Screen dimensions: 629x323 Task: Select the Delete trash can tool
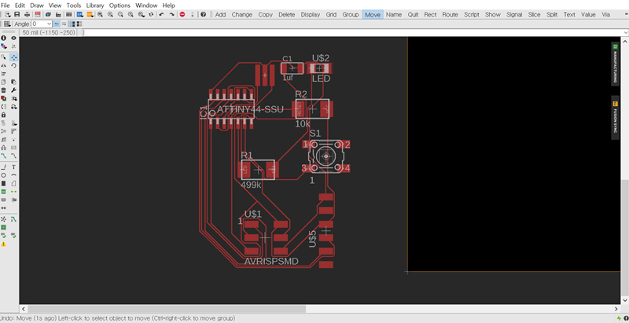click(x=4, y=90)
